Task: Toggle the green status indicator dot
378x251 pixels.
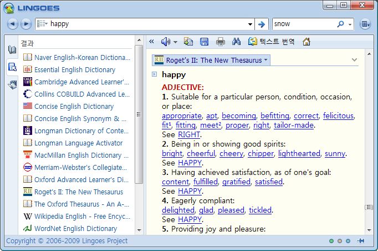Action: [331, 241]
